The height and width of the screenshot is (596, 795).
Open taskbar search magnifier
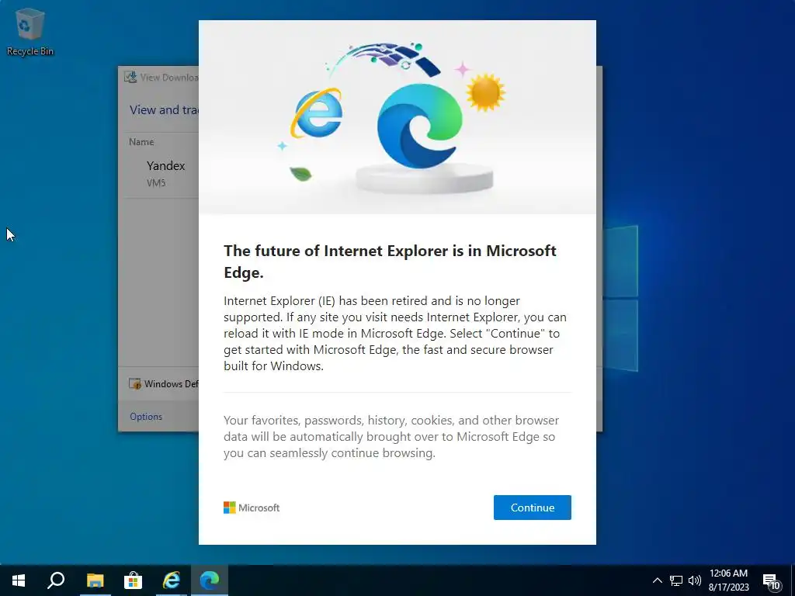(x=56, y=580)
